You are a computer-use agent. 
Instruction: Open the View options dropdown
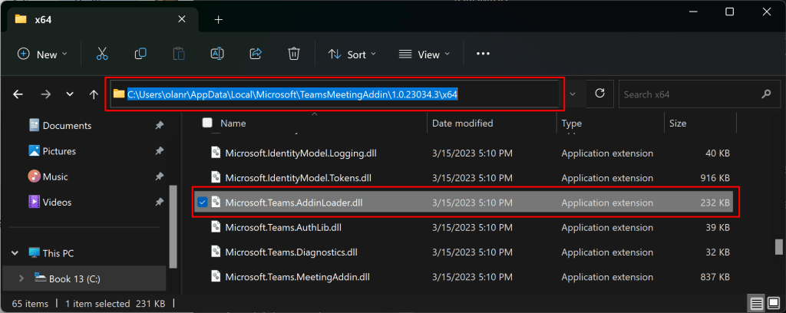click(x=424, y=54)
